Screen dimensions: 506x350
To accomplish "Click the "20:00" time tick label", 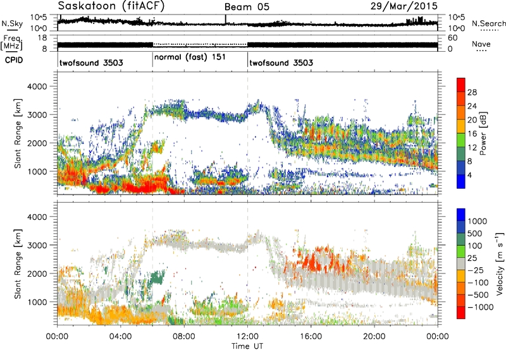I will click(x=374, y=337).
